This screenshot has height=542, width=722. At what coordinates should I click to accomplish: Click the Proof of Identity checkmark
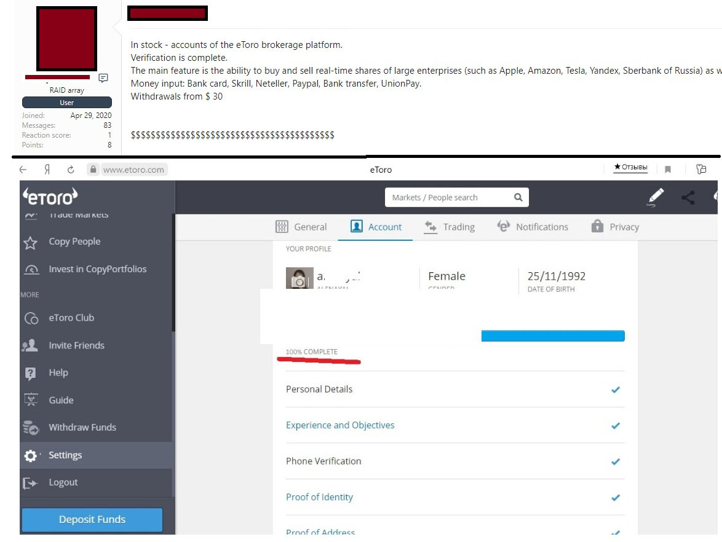615,497
